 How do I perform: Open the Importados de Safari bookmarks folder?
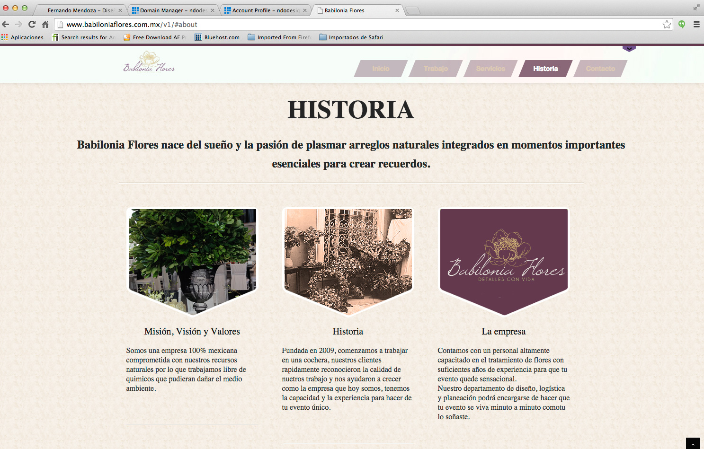point(351,37)
